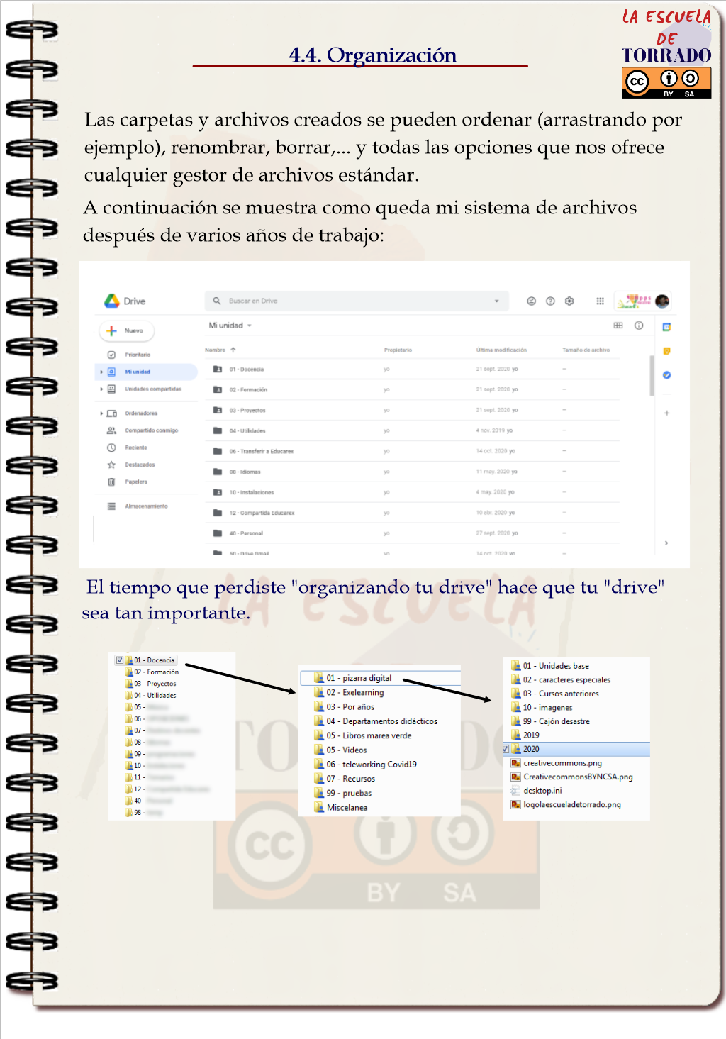Open Papelera in the sidebar

136,482
